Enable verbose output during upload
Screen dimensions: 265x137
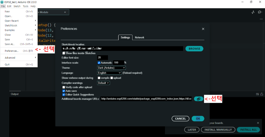pos(112,78)
